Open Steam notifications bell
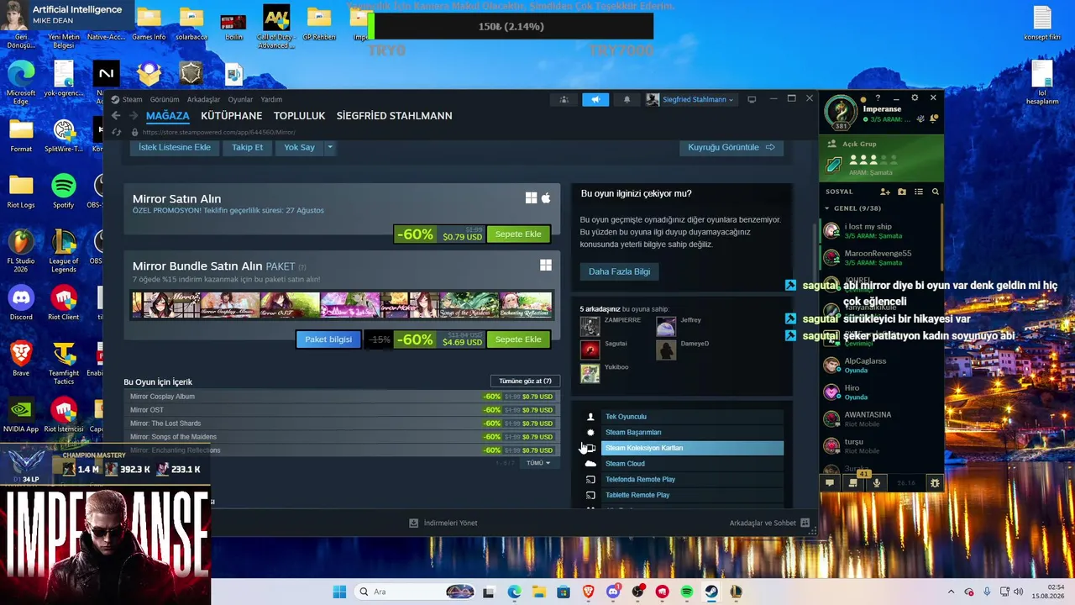1075x605 pixels. coord(627,99)
